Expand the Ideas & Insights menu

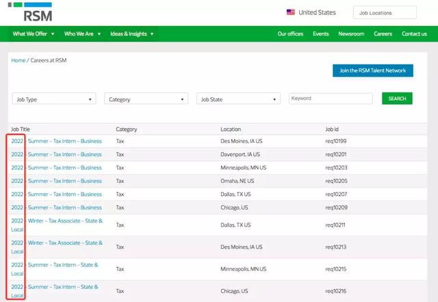click(x=133, y=34)
